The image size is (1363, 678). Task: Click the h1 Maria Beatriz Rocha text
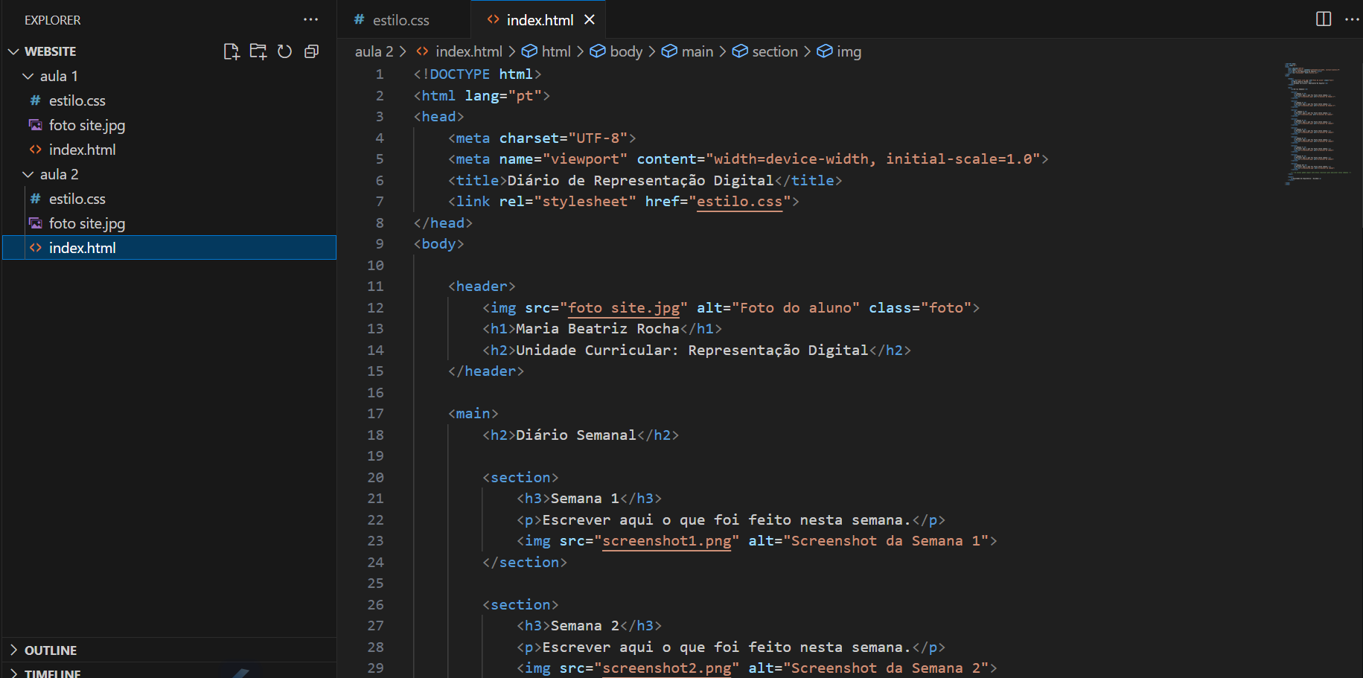click(598, 329)
